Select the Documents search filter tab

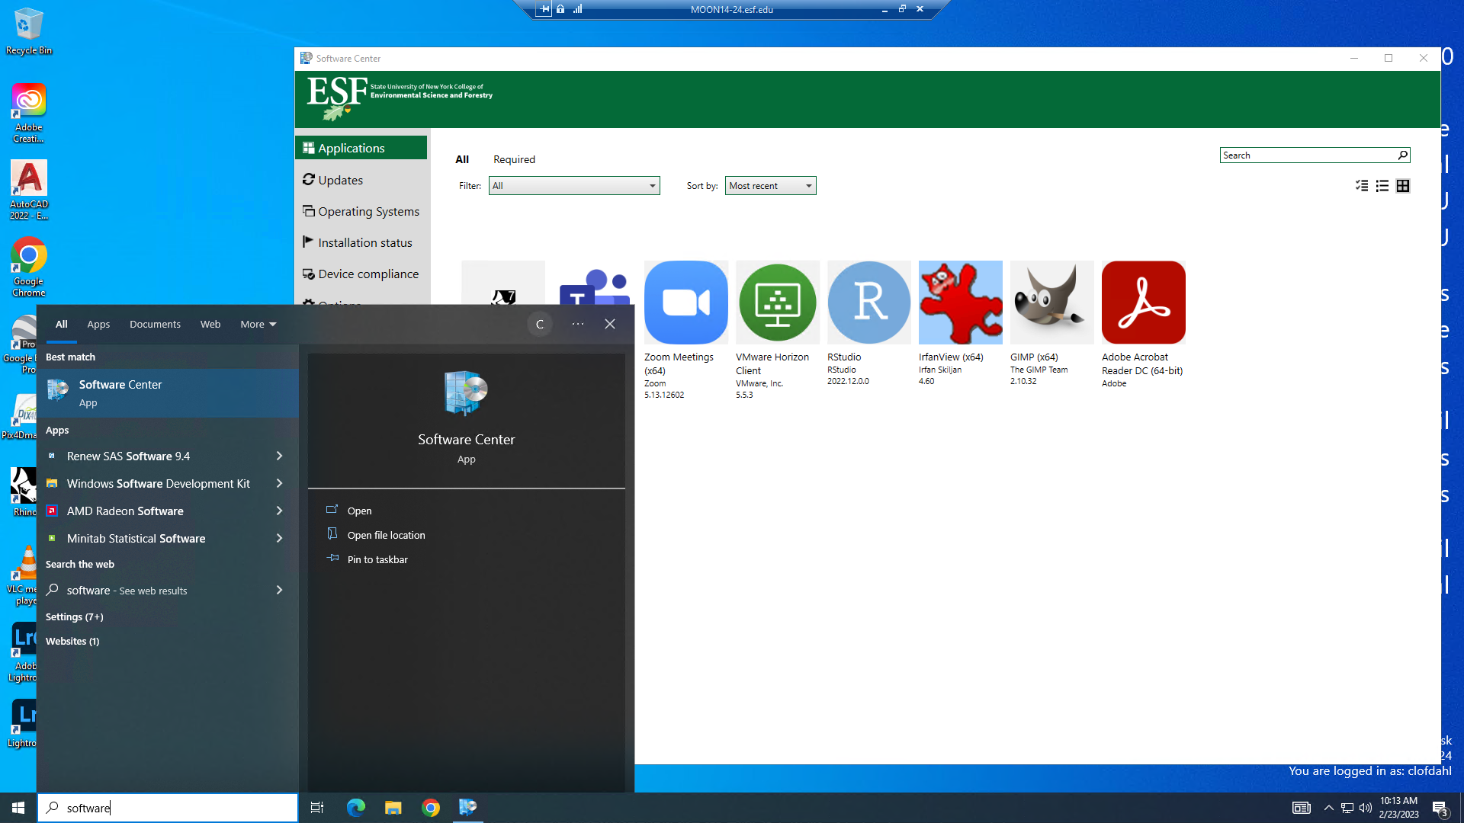155,325
